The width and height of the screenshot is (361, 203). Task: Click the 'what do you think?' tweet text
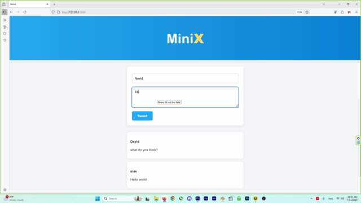coord(144,150)
